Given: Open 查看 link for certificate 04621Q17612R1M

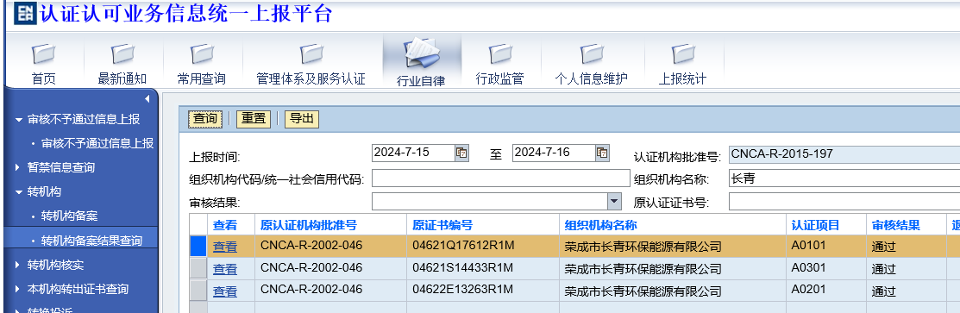Looking at the screenshot, I should pos(225,247).
